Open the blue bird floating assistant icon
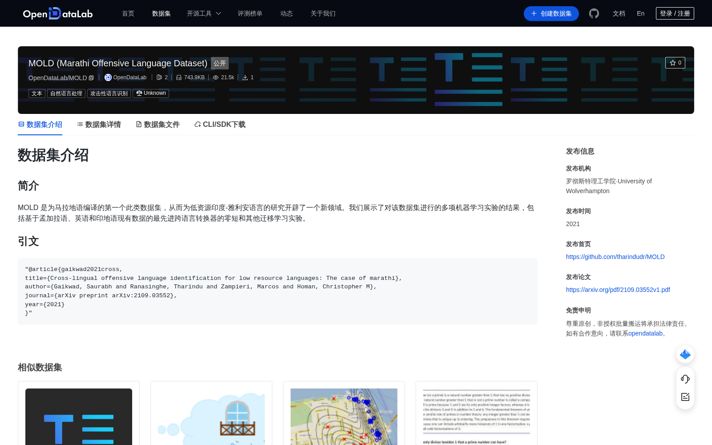 [685, 354]
